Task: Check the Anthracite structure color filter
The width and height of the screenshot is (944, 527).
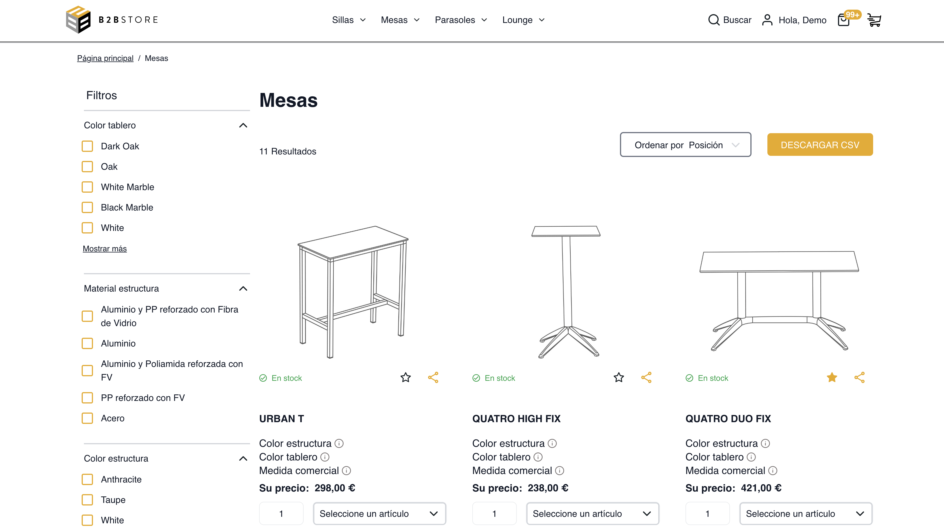Action: coord(87,479)
